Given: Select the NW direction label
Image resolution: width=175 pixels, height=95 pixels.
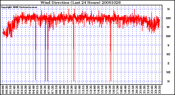Looking at the screenshot, I should (168, 18).
